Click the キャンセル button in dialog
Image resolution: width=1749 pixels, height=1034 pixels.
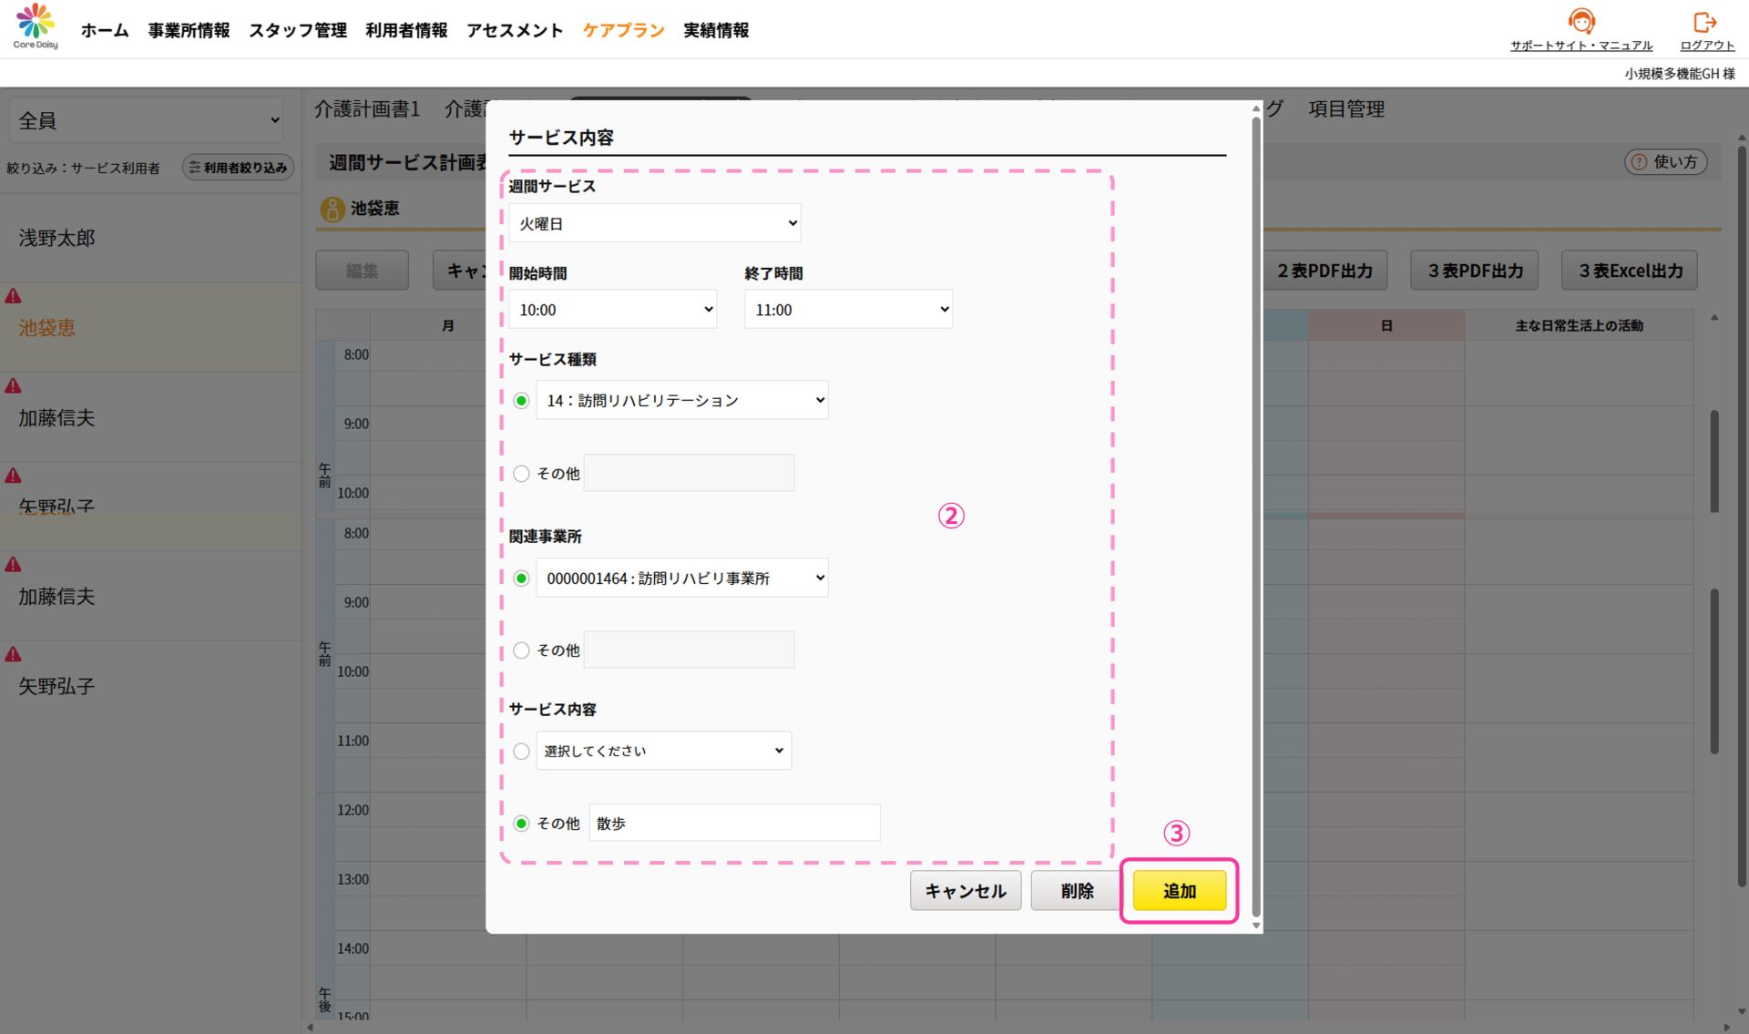click(965, 891)
